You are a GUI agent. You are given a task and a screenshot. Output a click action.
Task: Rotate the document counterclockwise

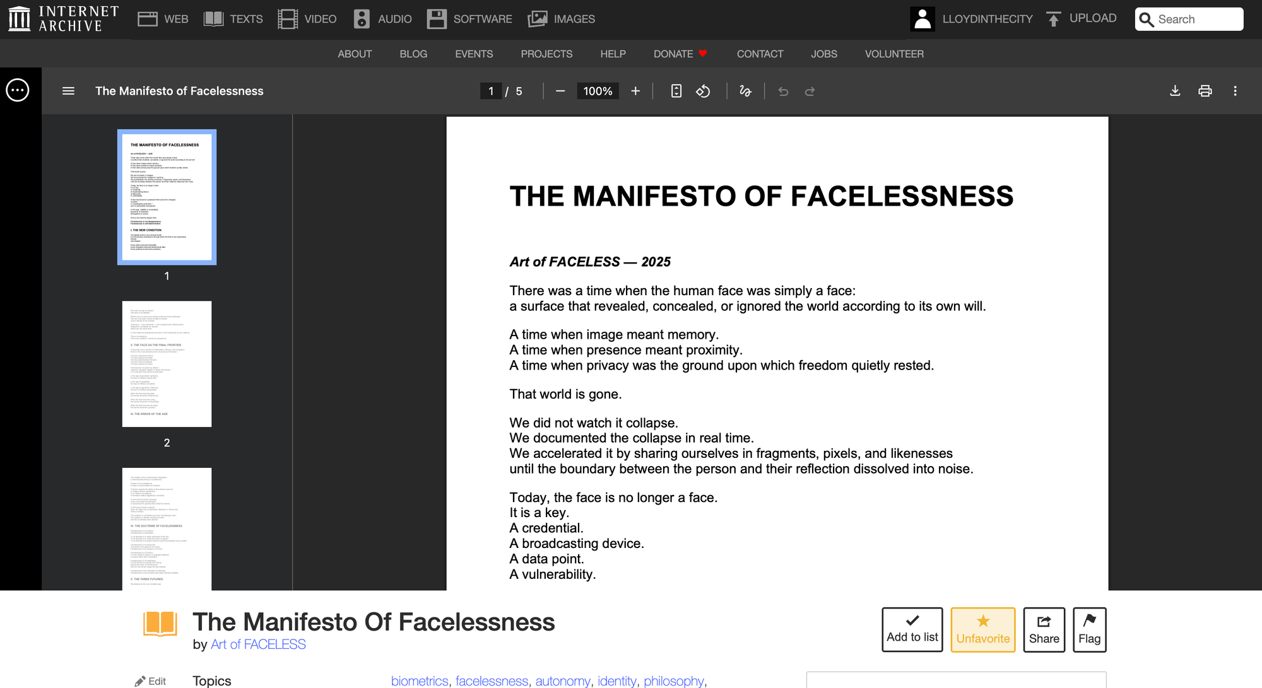click(703, 91)
